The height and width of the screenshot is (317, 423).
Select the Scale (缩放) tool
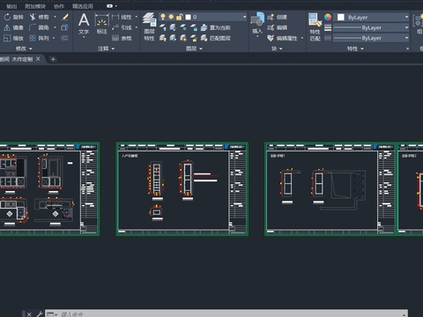pos(13,38)
